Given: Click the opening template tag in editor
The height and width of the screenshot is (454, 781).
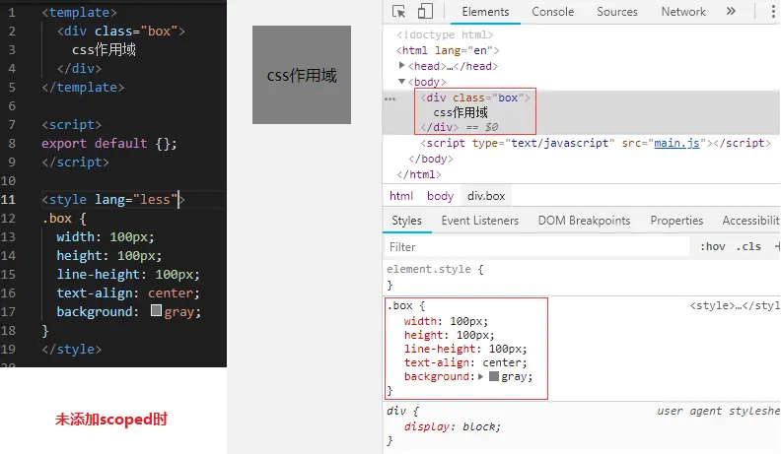Looking at the screenshot, I should (79, 12).
